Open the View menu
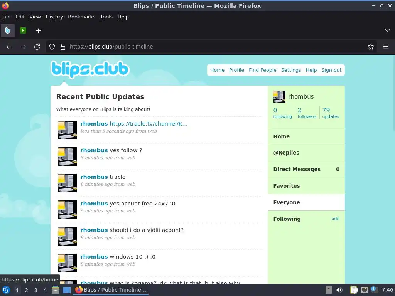This screenshot has height=296, width=395. [35, 17]
